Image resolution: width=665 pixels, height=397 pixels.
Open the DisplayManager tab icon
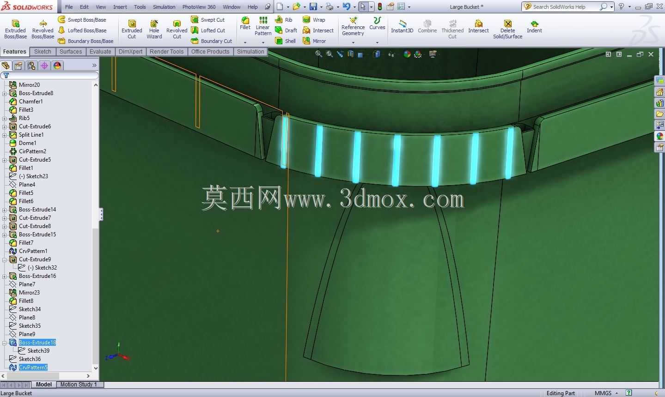coord(57,66)
